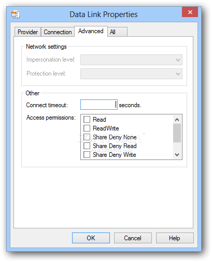Click the Connect timeout input field

click(99, 105)
